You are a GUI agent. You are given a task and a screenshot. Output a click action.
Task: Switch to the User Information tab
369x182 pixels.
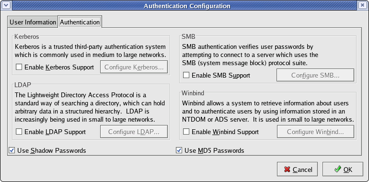[x=33, y=23]
